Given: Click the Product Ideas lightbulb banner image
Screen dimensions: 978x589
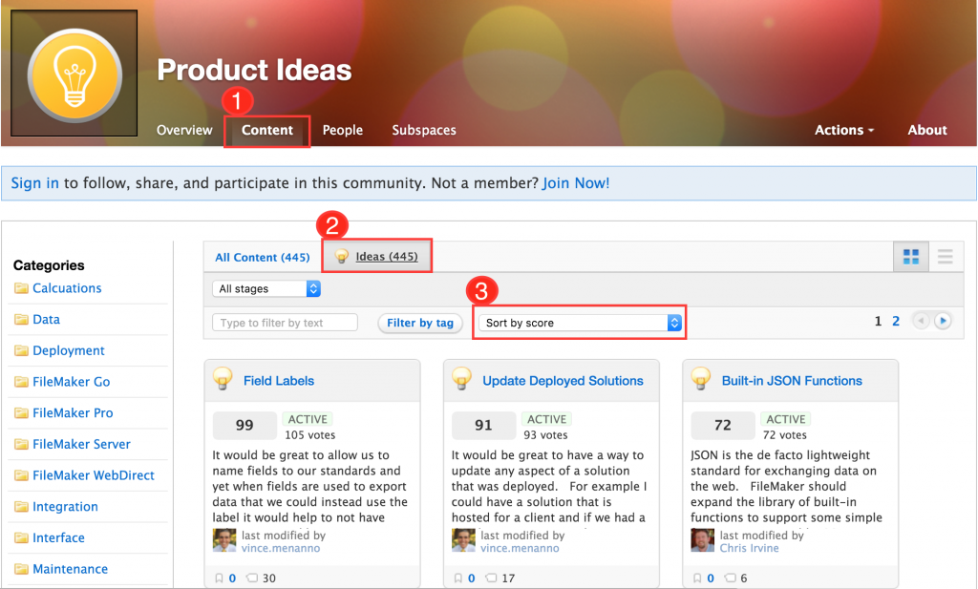Looking at the screenshot, I should [74, 74].
